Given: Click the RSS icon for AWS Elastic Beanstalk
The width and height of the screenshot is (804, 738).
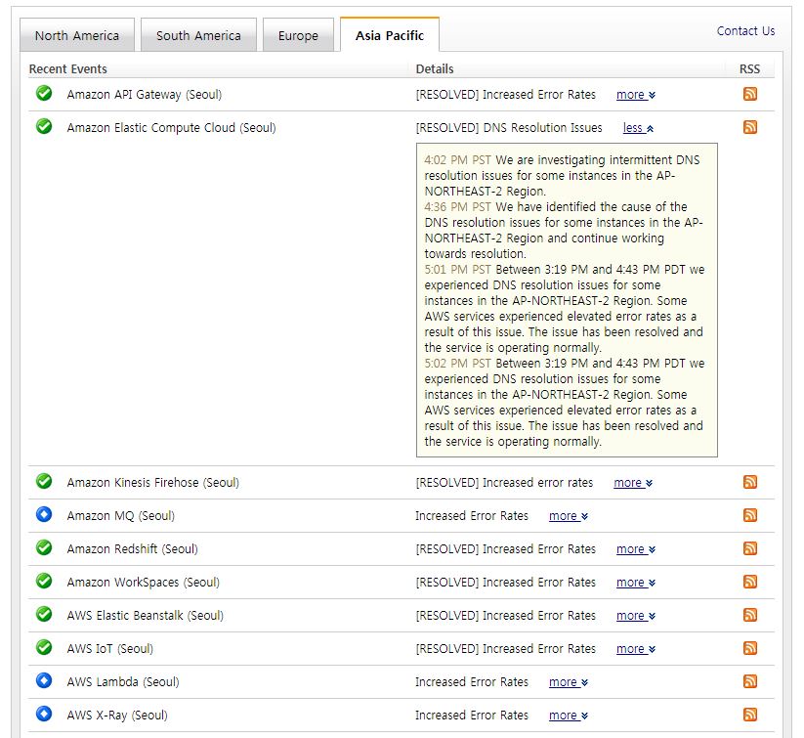Looking at the screenshot, I should 750,616.
